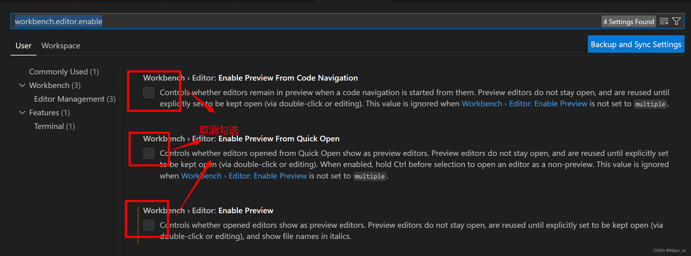Switch to the Workspace settings tab
Screen dimensions: 691x256
61,45
